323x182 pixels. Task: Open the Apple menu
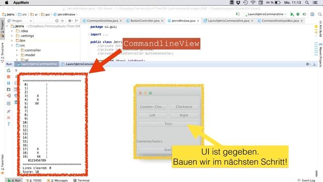(7, 3)
